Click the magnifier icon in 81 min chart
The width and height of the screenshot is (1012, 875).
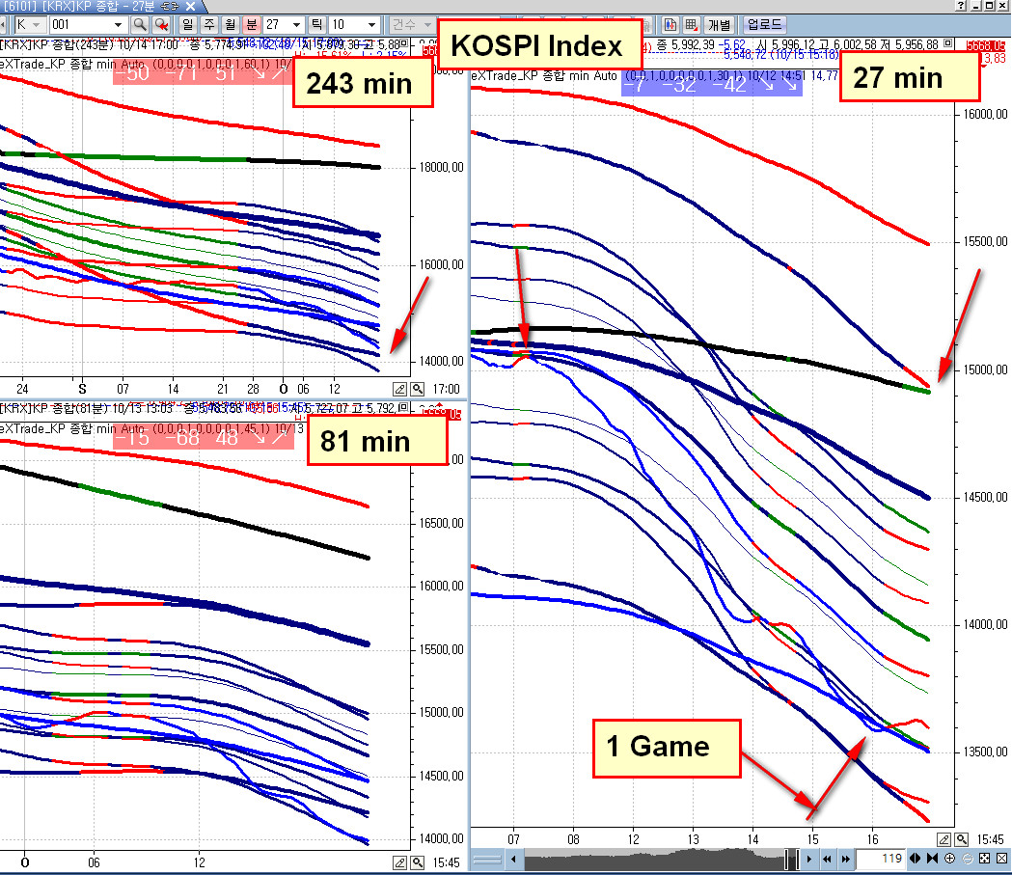[x=418, y=862]
